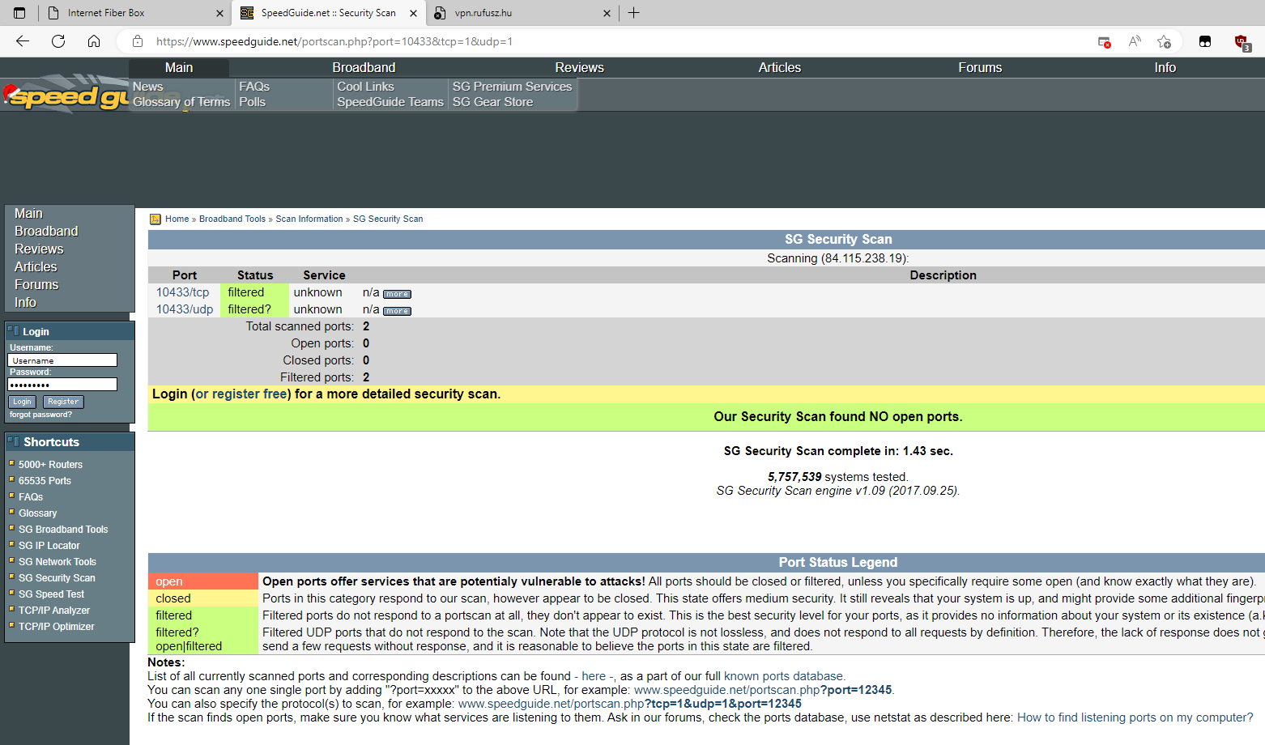Open How to find listening ports link
Image resolution: width=1265 pixels, height=745 pixels.
tap(1135, 717)
